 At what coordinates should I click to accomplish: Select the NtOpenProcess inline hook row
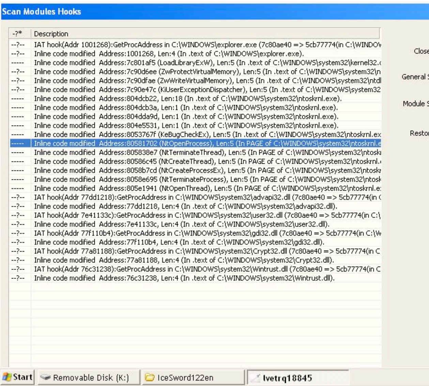[204, 143]
